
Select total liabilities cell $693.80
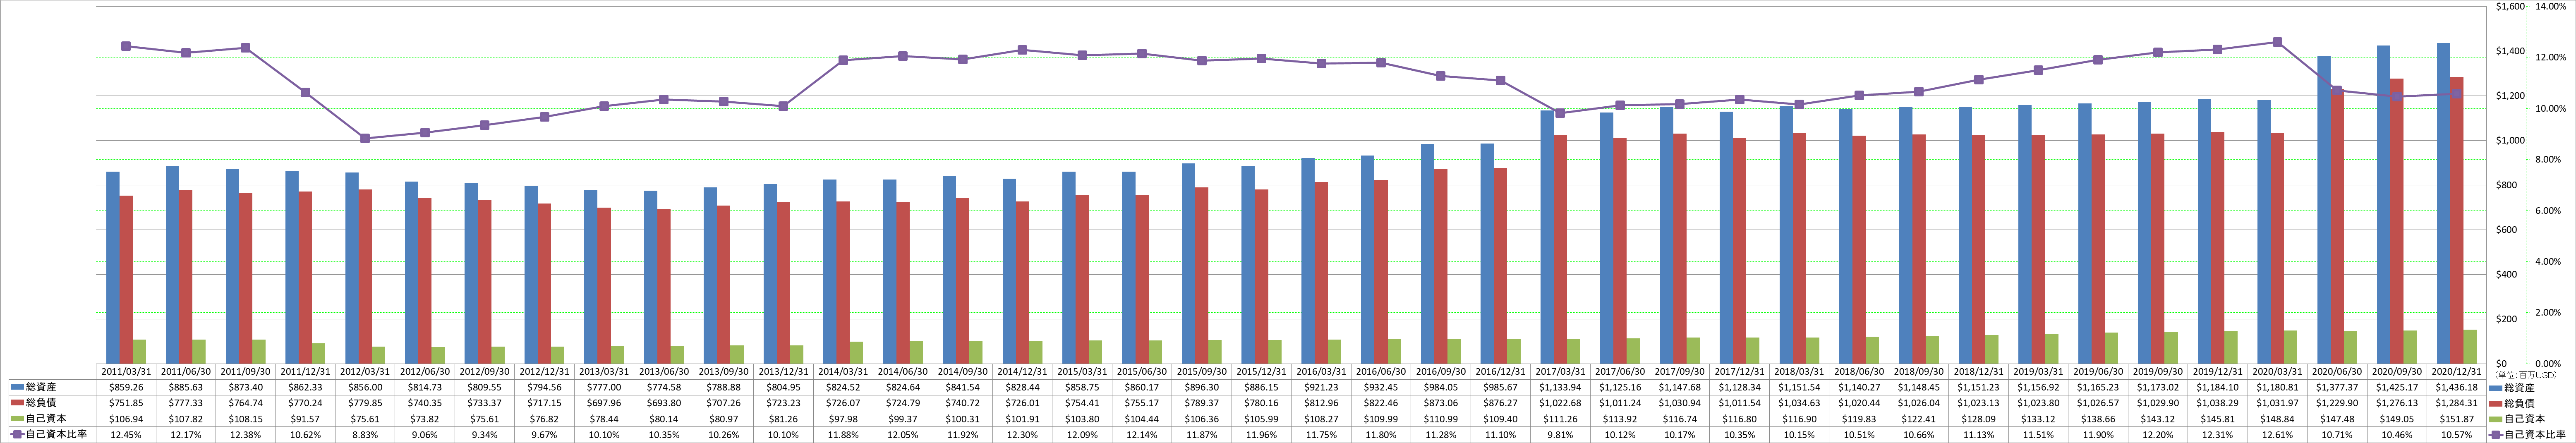(x=664, y=403)
